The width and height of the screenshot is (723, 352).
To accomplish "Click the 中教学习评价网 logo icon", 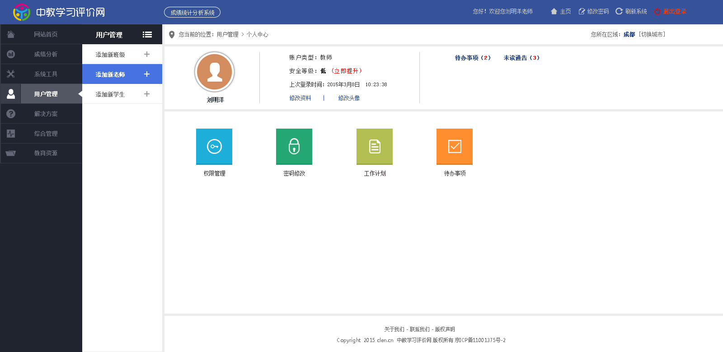I will [x=21, y=12].
